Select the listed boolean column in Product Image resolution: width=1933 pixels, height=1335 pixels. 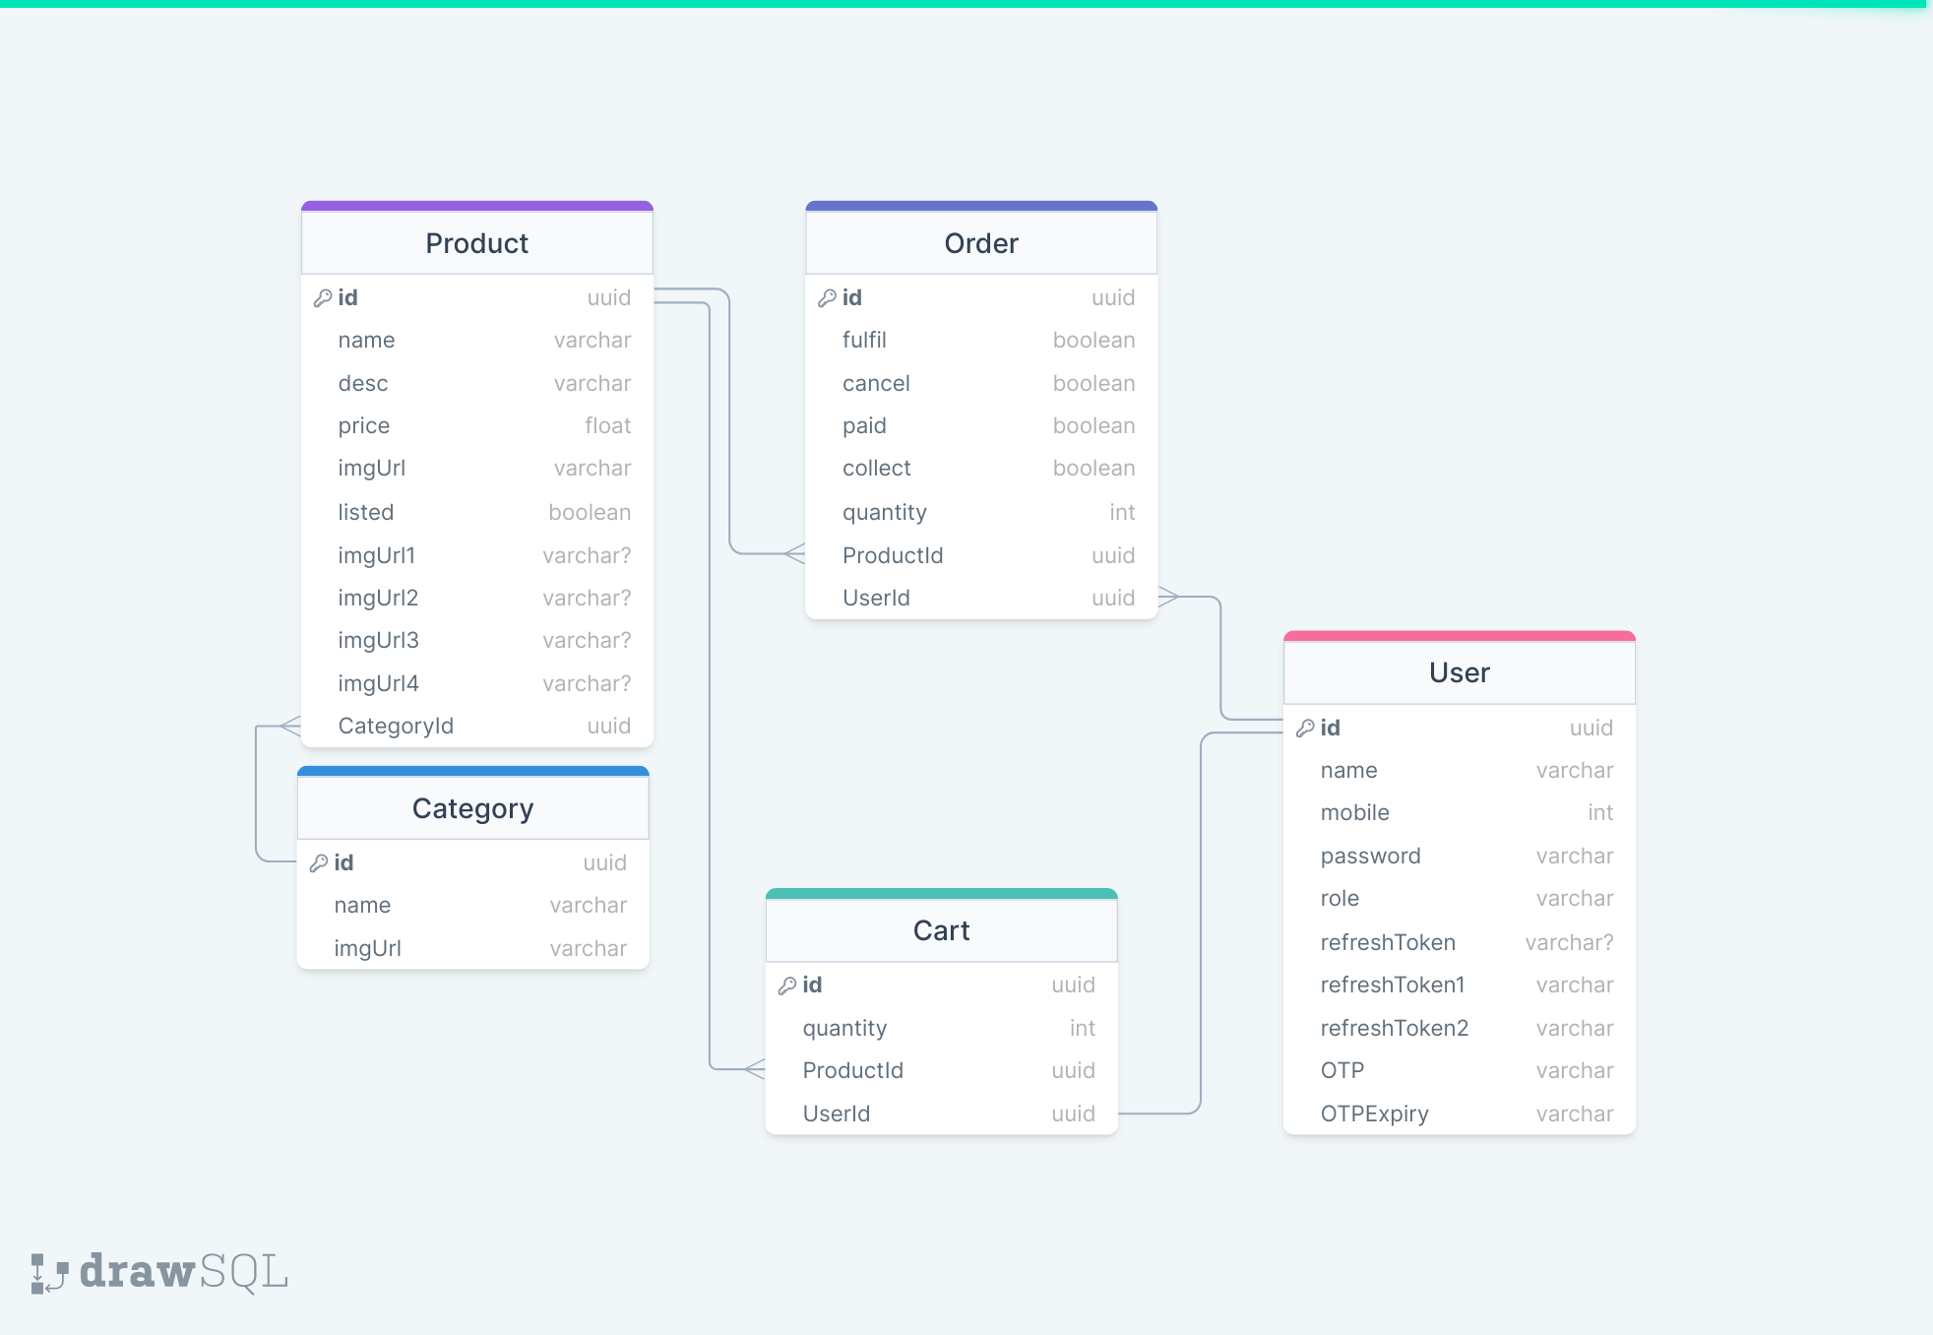(x=365, y=511)
